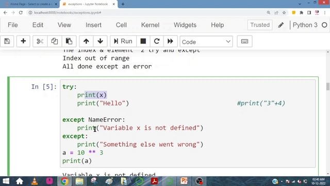Insert a new cell below with the plus icon
Image resolution: width=330 pixels, height=186 pixels.
tap(23, 41)
